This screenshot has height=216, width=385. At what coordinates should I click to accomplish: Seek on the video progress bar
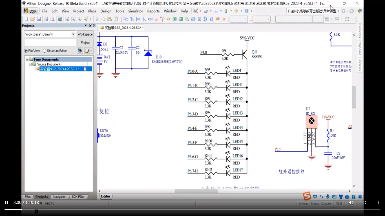(193, 210)
